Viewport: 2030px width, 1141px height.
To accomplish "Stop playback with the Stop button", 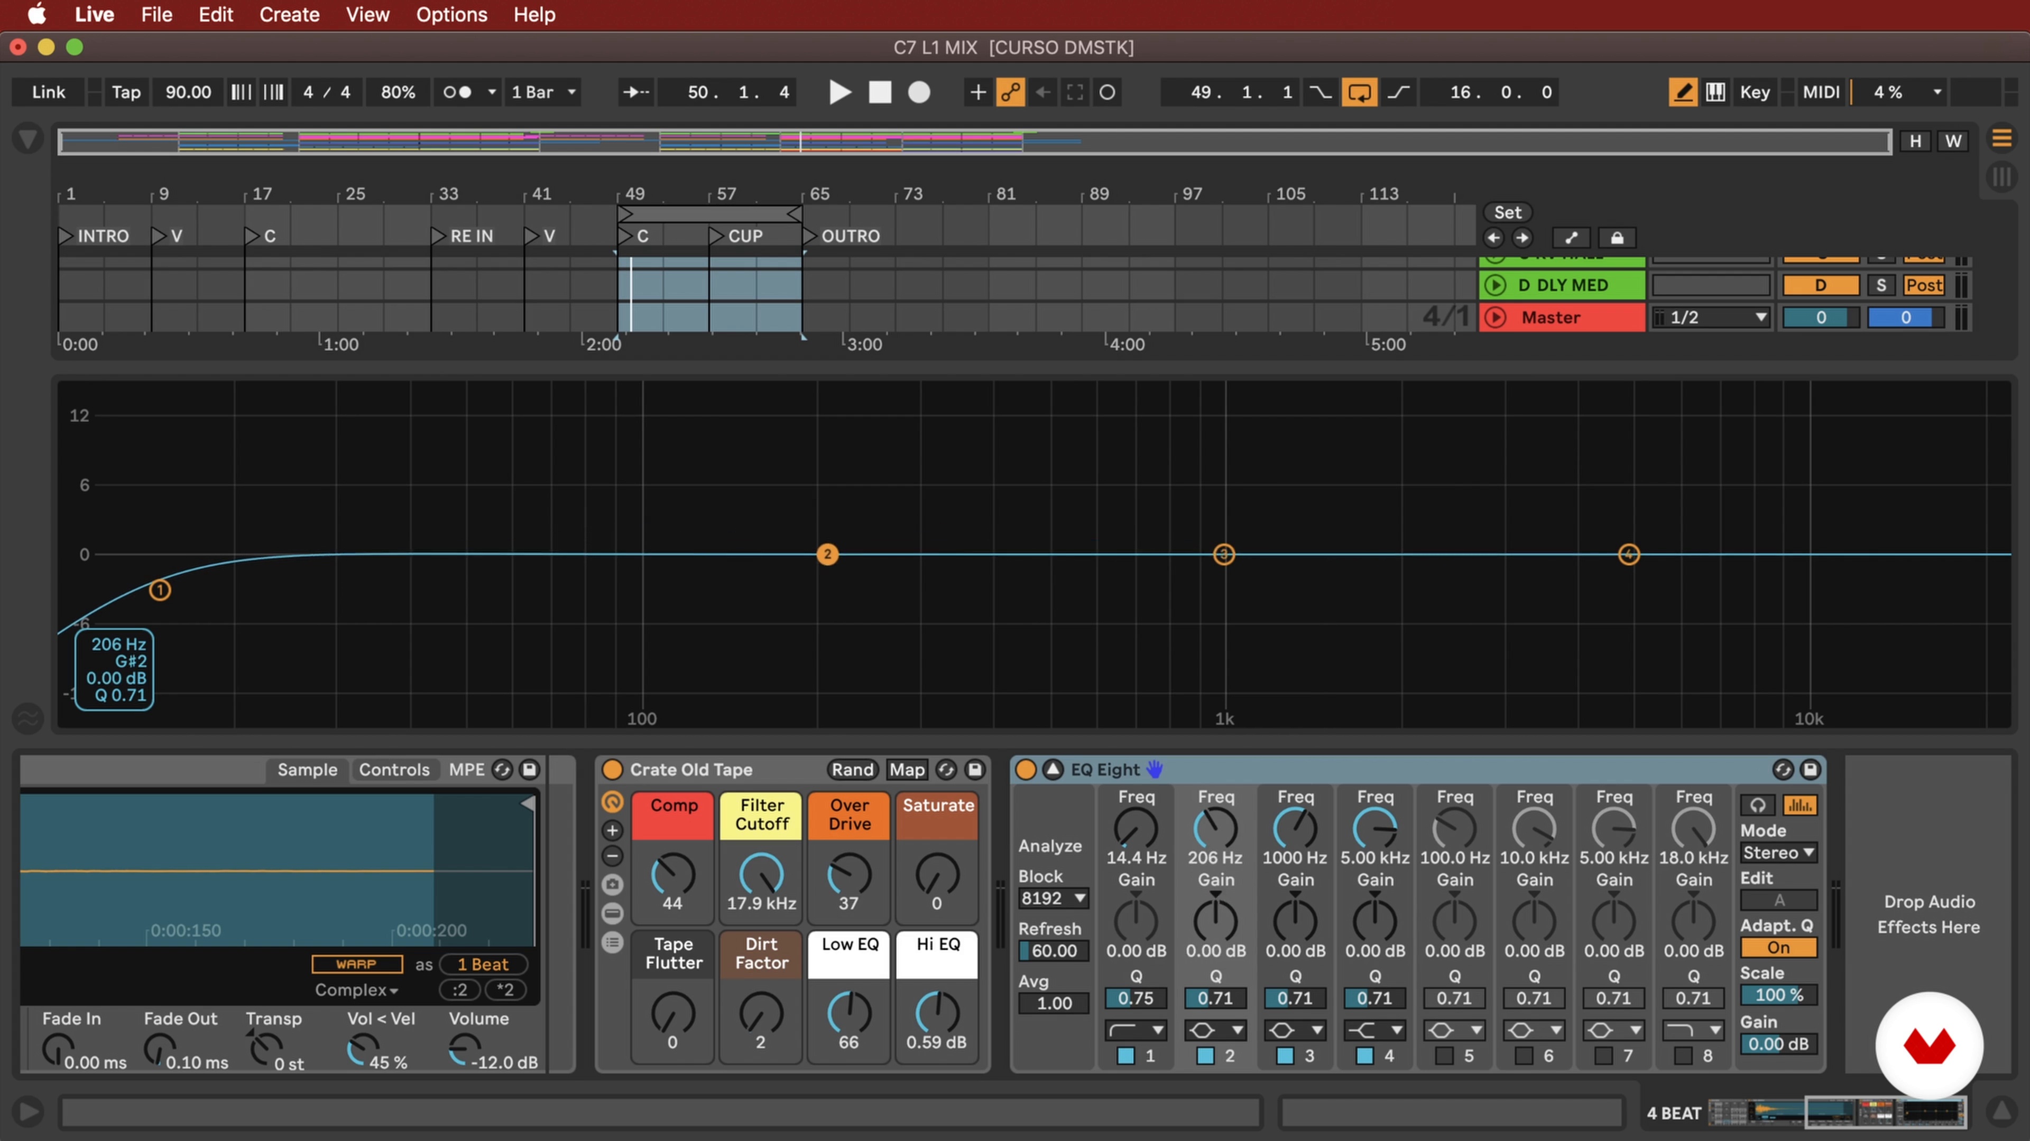I will coord(880,92).
